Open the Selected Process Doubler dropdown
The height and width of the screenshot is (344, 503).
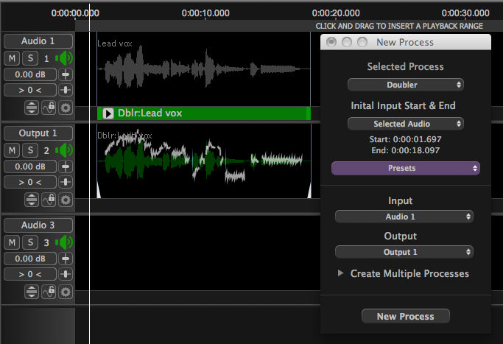[x=405, y=85]
